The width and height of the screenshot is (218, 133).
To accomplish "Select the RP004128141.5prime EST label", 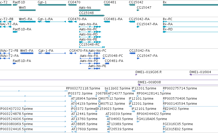I will (154, 94).
